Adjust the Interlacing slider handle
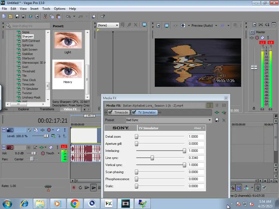Image resolution: width=279 pixels, height=209 pixels. tap(184, 151)
